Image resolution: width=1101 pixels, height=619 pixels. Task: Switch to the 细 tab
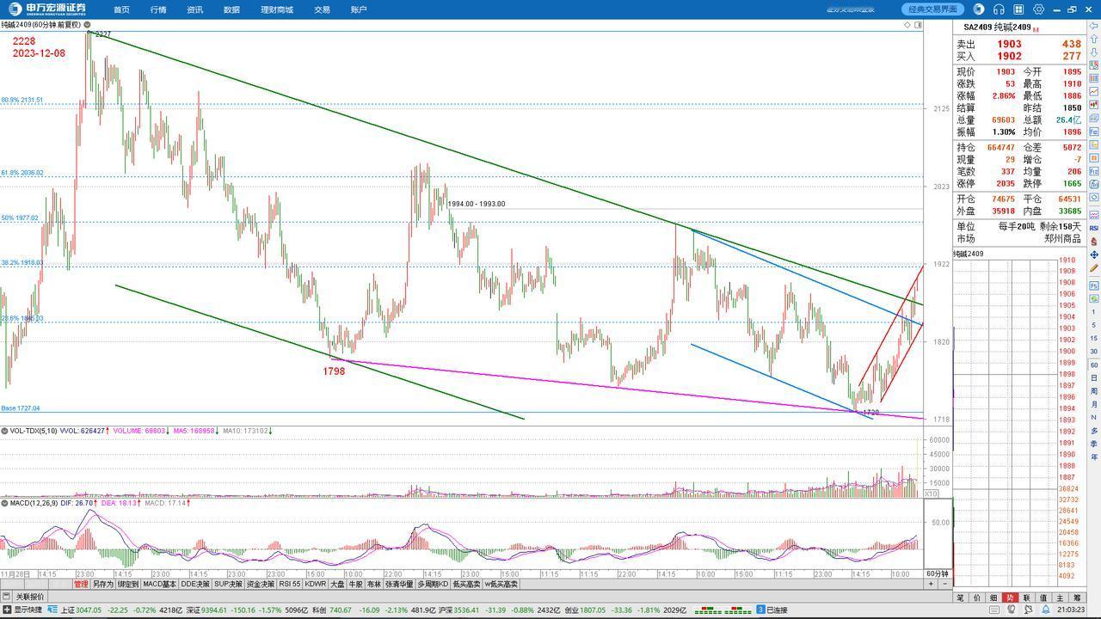pos(993,598)
